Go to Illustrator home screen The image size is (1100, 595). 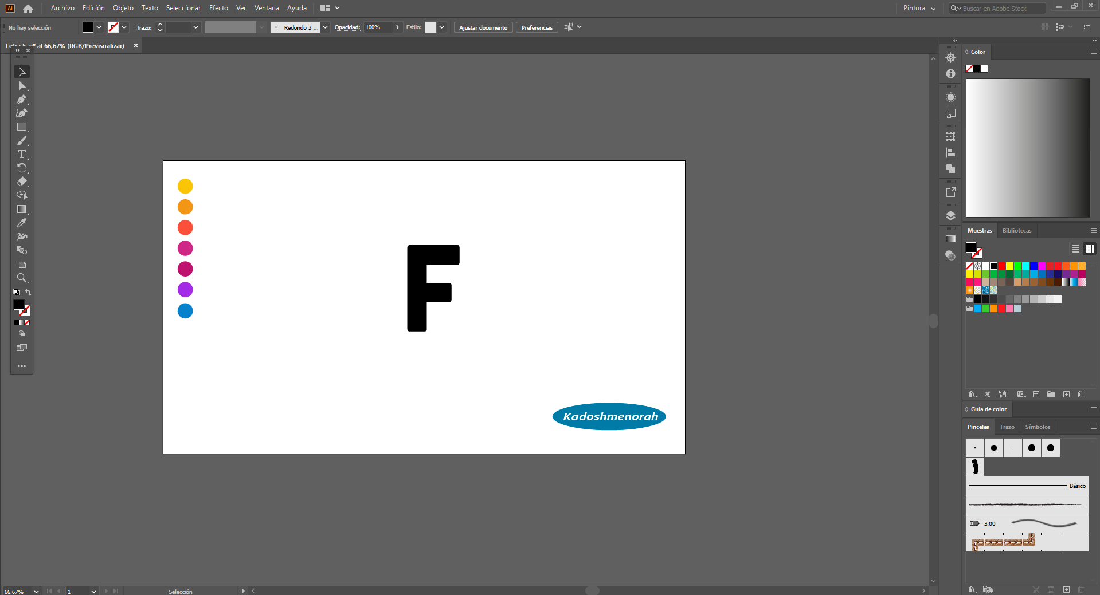tap(28, 9)
